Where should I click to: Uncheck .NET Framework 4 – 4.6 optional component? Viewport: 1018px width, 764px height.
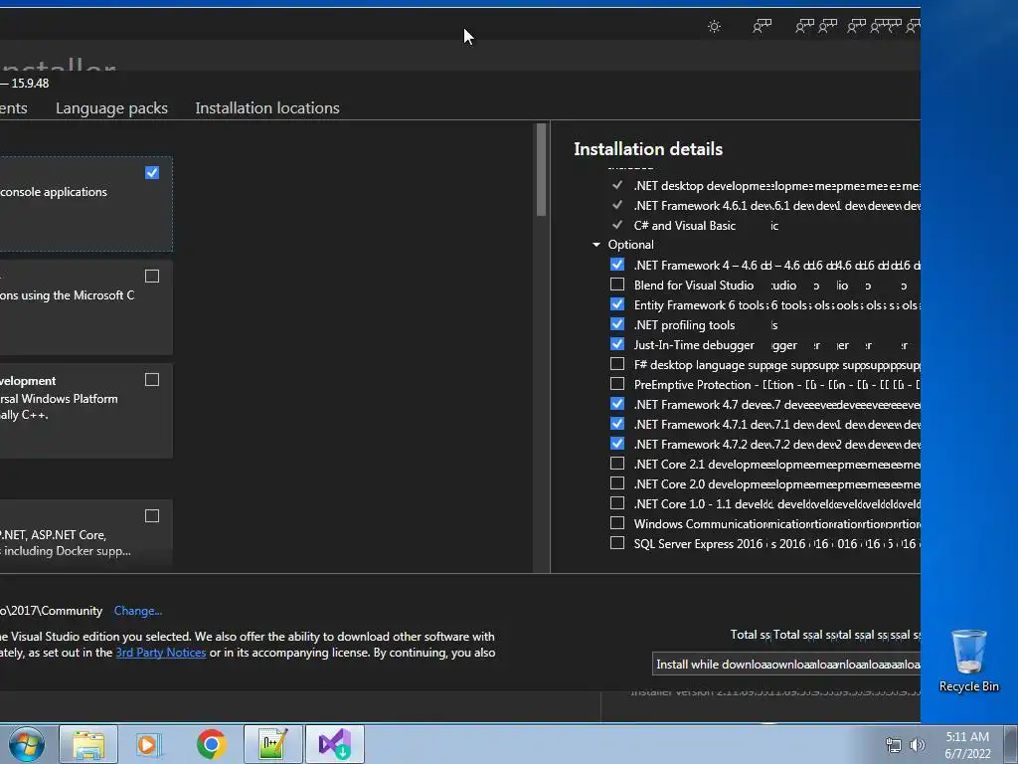point(617,265)
